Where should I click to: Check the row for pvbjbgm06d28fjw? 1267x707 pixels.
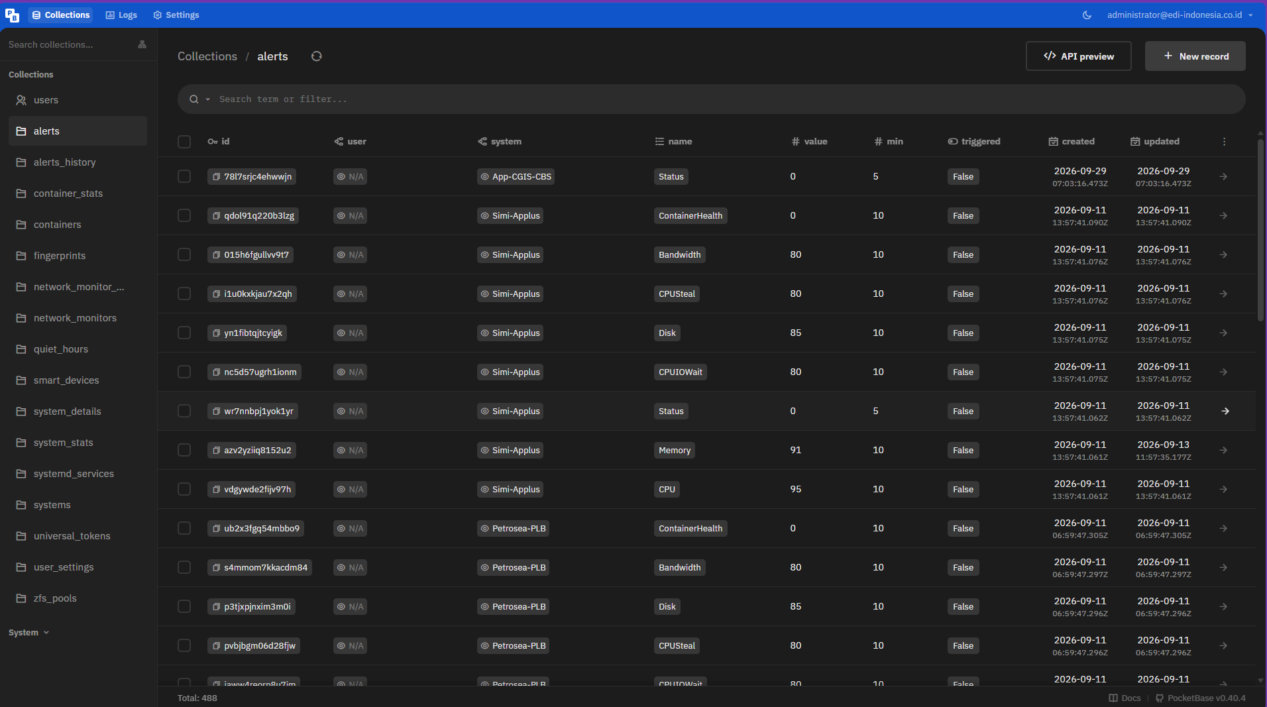184,645
